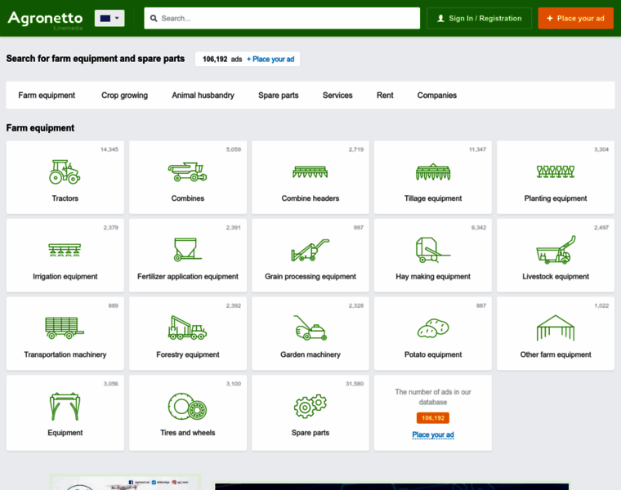
Task: Open the Forestry equipment icon
Action: pyautogui.click(x=187, y=328)
